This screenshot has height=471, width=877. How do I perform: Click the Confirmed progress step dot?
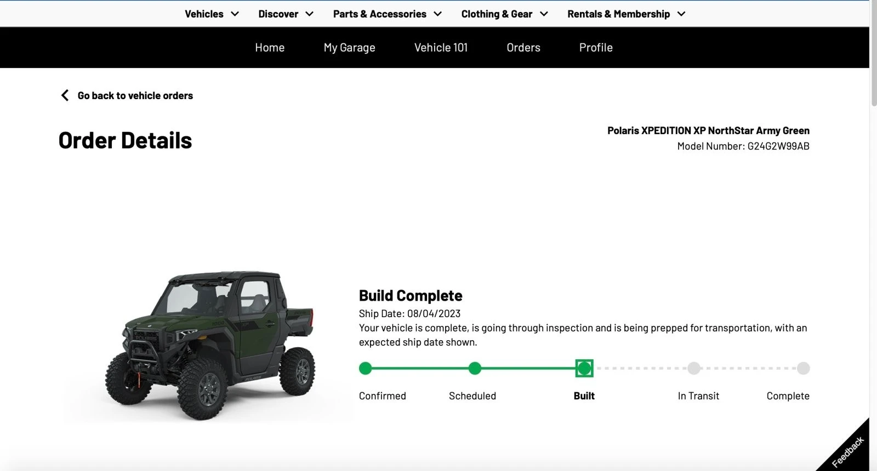pyautogui.click(x=365, y=369)
